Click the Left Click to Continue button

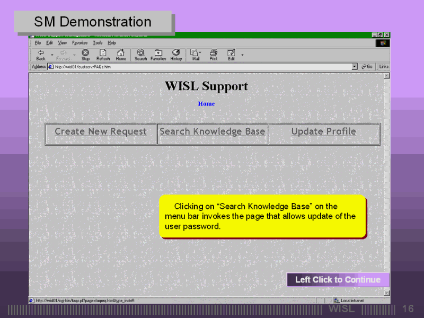[338, 280]
